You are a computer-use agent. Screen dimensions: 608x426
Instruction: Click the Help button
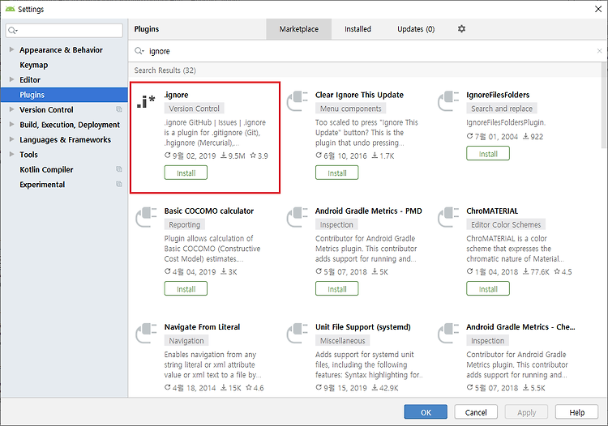click(577, 412)
